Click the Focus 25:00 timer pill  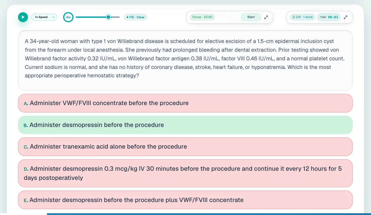point(202,17)
